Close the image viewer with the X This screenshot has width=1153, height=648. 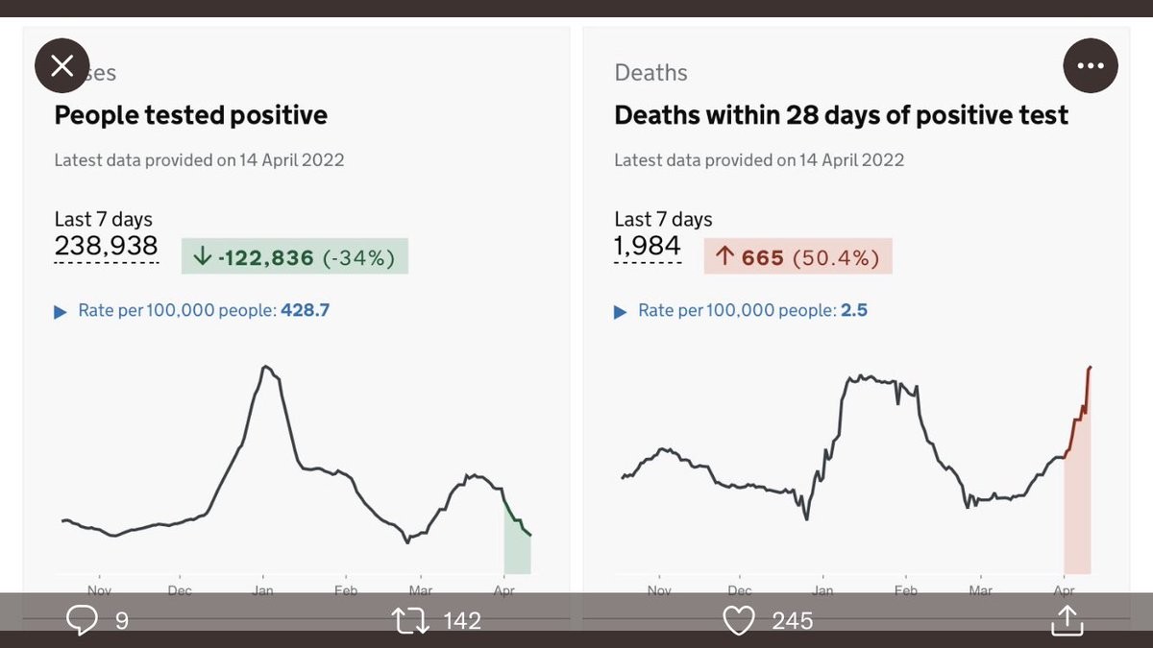pos(62,66)
